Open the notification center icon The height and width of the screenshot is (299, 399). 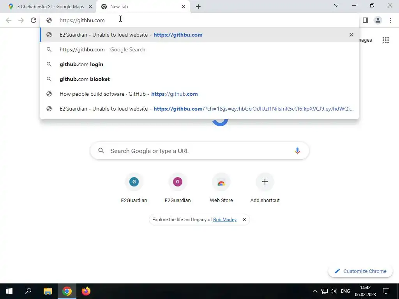(x=386, y=291)
